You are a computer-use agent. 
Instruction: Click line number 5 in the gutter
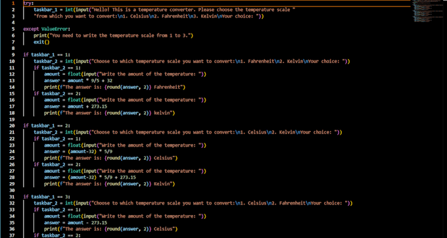pos(13,29)
